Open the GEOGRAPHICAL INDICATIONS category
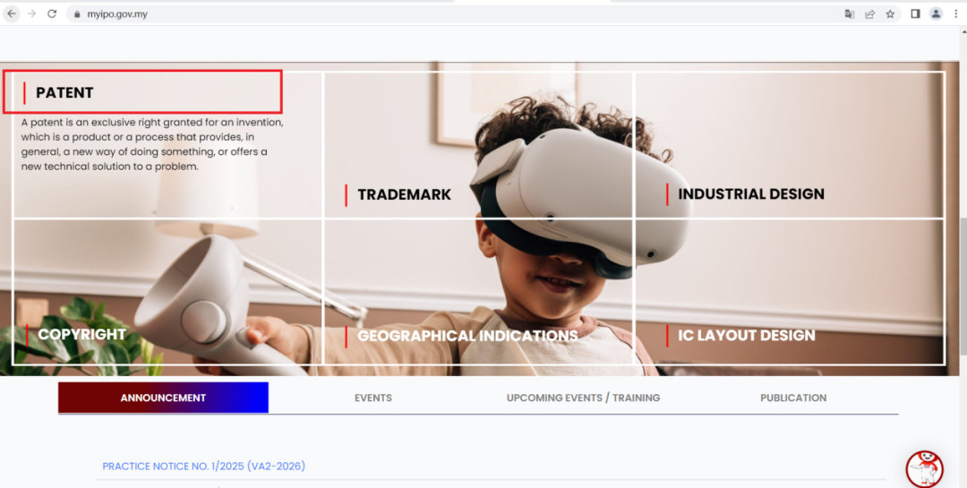Viewport: 967px width, 488px height. click(x=467, y=336)
